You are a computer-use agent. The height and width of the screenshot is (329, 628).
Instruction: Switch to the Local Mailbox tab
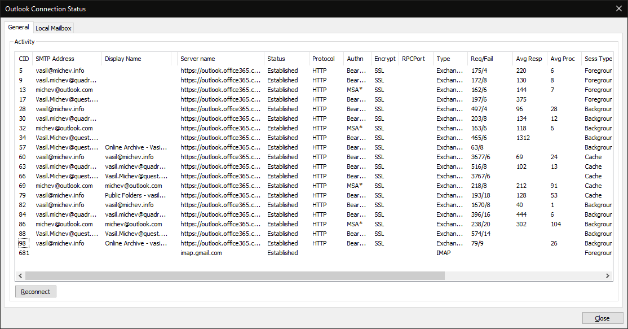point(54,28)
